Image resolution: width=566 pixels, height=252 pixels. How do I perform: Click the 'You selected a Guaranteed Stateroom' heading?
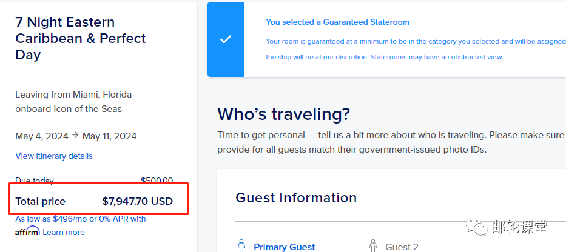click(337, 22)
